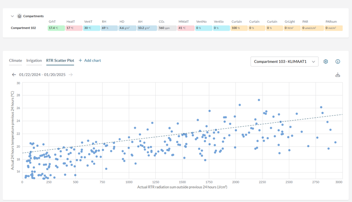Collapse the Compartments section chevron
352x202 pixels.
12,16
